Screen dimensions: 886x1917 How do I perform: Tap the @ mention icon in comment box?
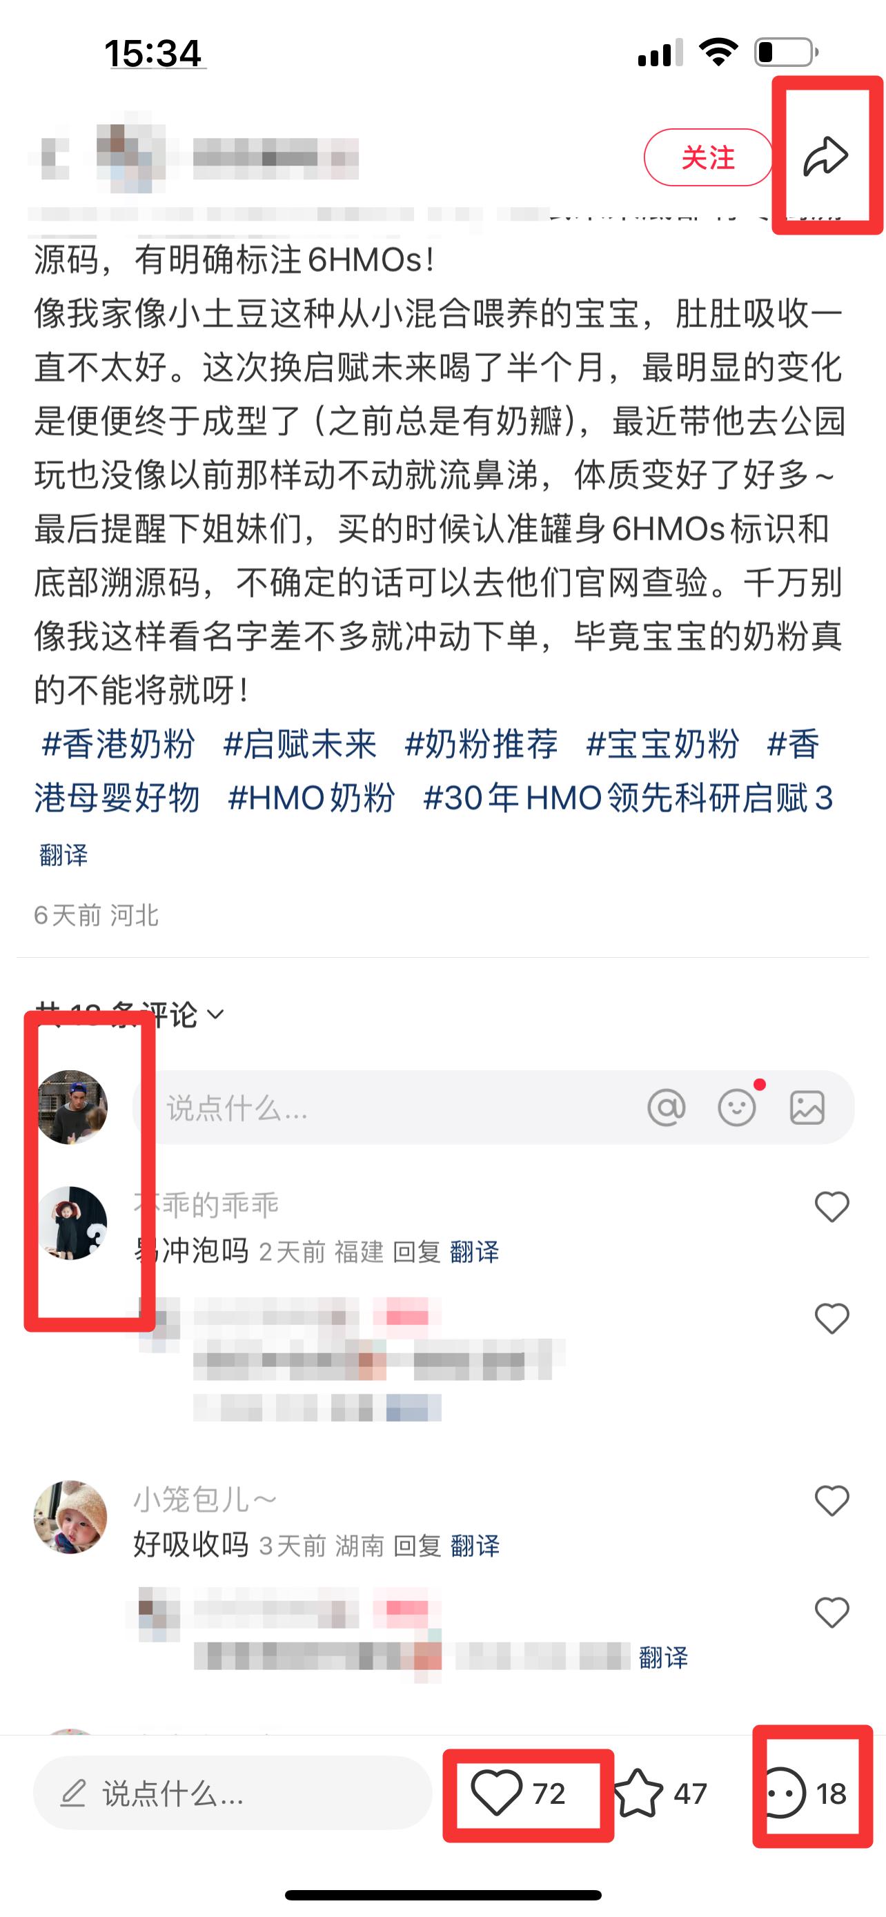tap(667, 1108)
